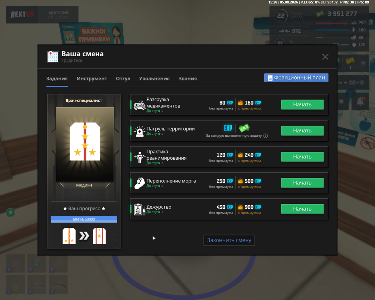Click the toe-tag foot icon for Переполнение морга

click(140, 183)
